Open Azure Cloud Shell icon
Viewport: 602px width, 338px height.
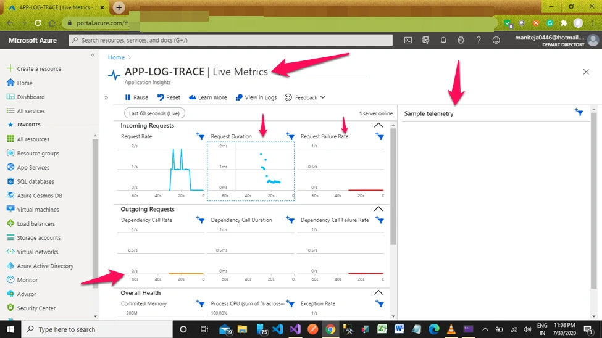point(408,40)
